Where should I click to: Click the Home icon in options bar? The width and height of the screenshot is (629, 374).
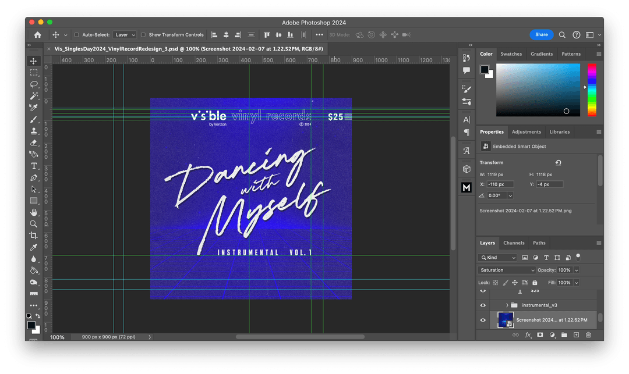(x=37, y=35)
